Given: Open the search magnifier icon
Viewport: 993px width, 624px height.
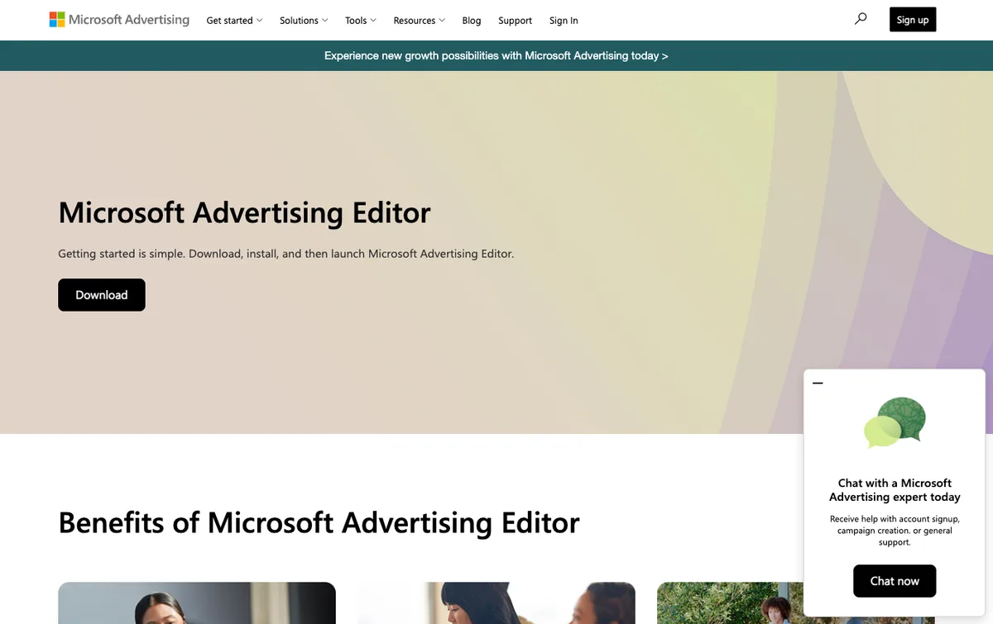Looking at the screenshot, I should (x=861, y=19).
